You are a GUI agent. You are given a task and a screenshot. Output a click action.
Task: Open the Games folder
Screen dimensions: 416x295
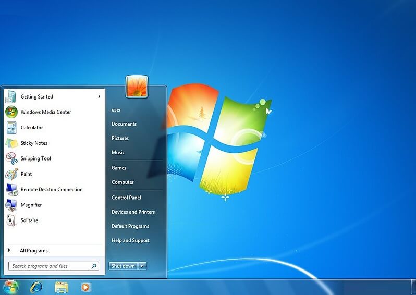tap(119, 168)
